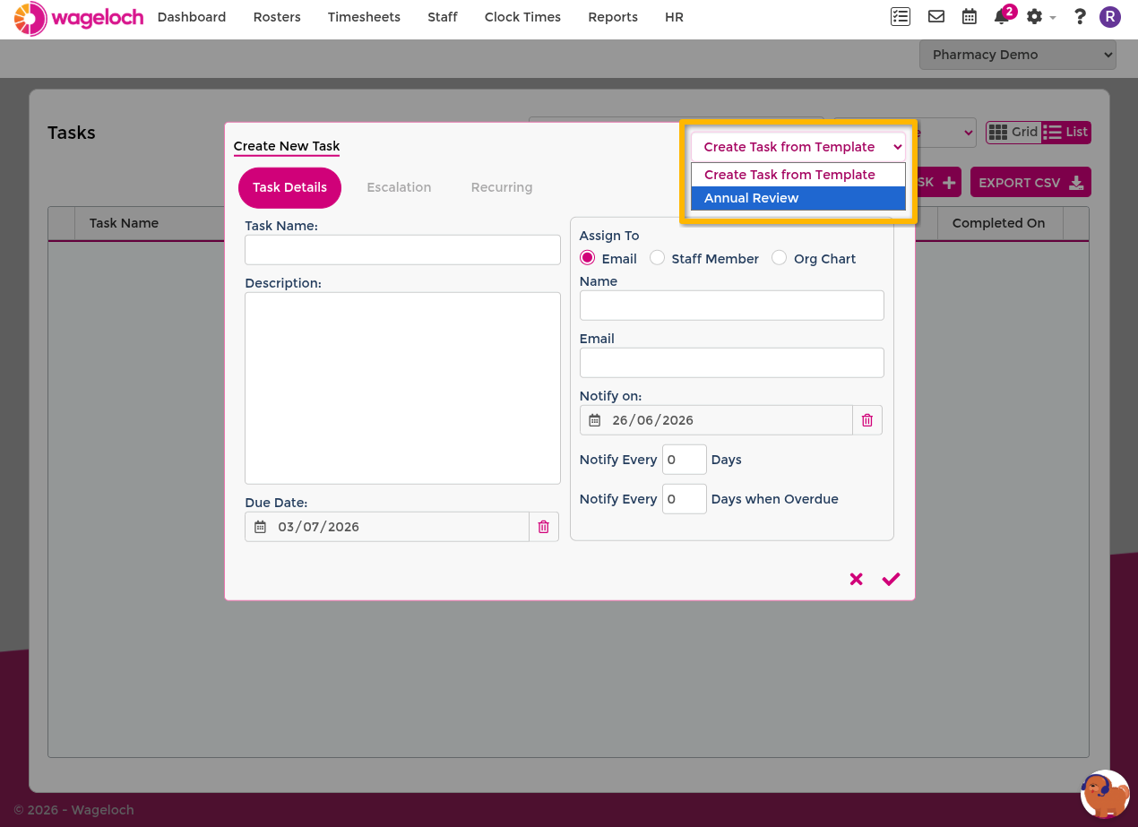
Task: Open the Pharmacy Demo location dropdown
Action: pos(1018,55)
